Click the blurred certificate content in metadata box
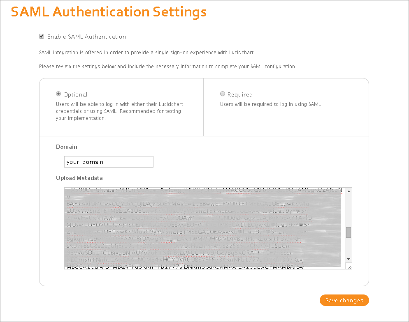Image resolution: width=409 pixels, height=322 pixels. [202, 226]
